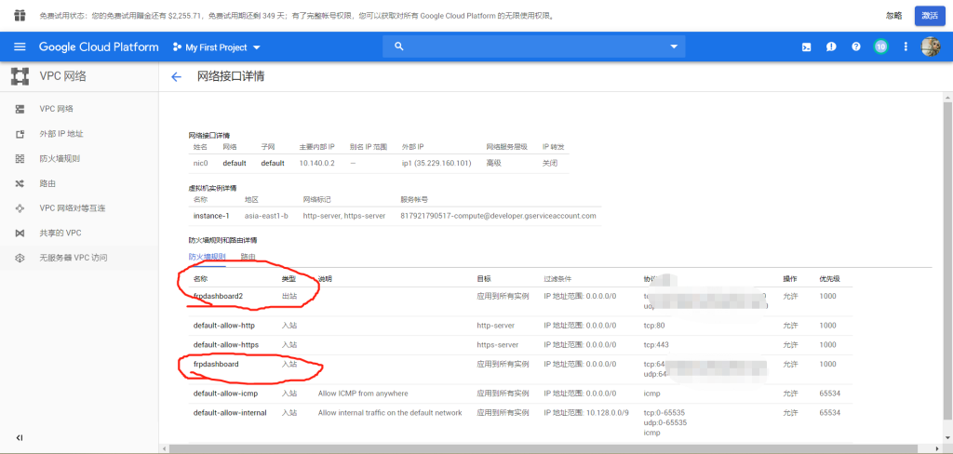Click the back arrow beside 网络接口详情
Screen dimensions: 953x454
pyautogui.click(x=176, y=77)
